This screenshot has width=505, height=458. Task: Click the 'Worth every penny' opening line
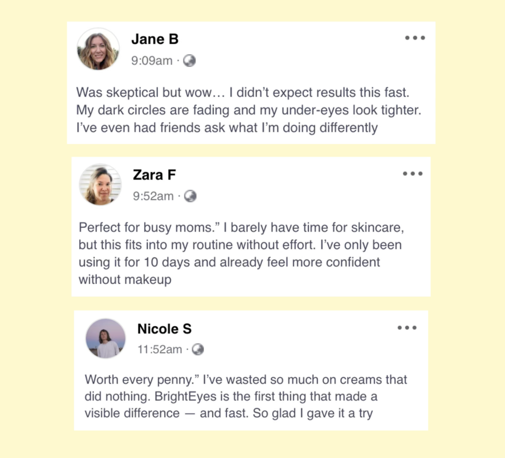click(141, 380)
